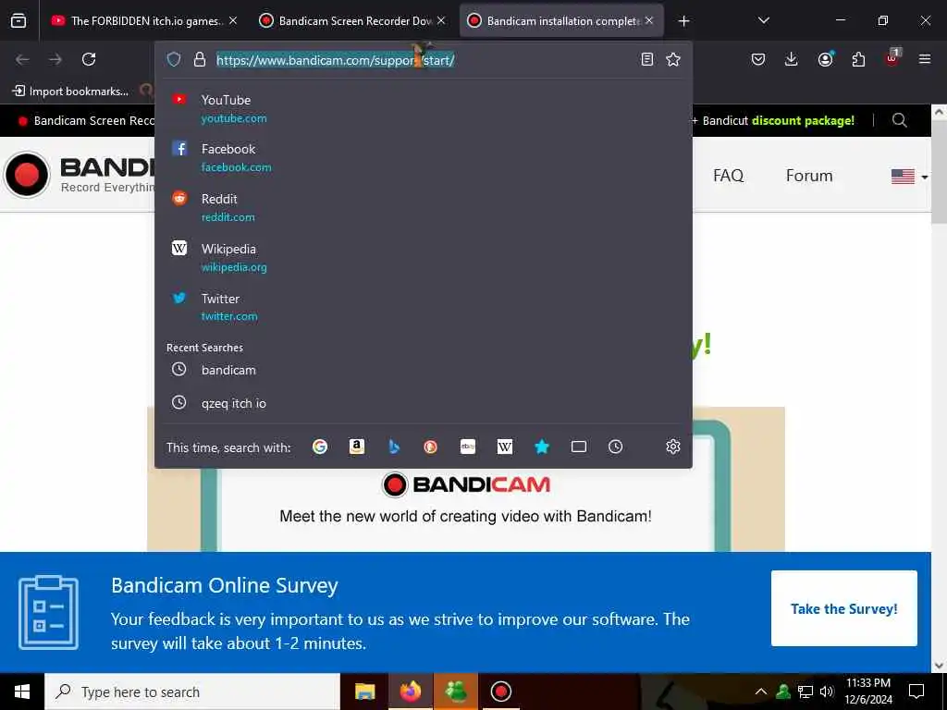Choose the Wikipedia suggestion
Screen dimensions: 947x710
[423, 257]
